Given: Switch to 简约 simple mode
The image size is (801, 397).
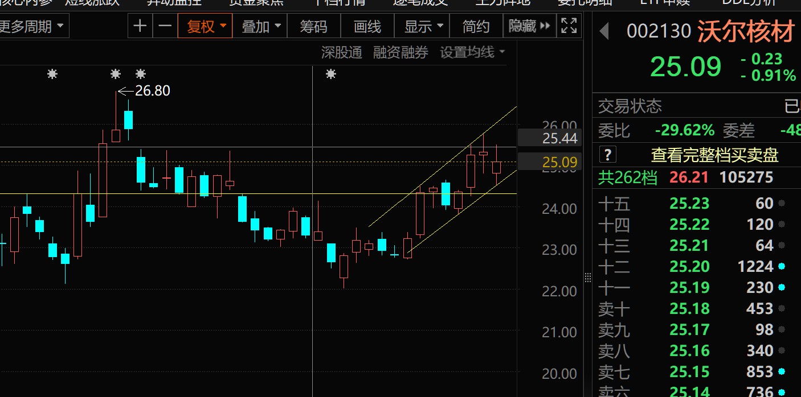Looking at the screenshot, I should pyautogui.click(x=476, y=26).
